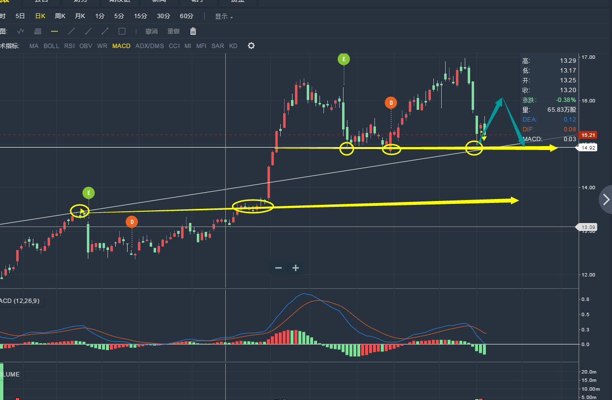This screenshot has width=612, height=400.
Task: Enable the BOLL indicator
Action: coord(51,46)
